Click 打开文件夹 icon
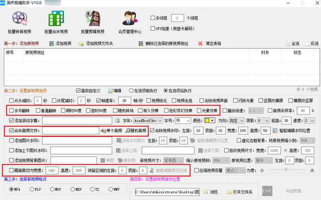 click(x=229, y=192)
